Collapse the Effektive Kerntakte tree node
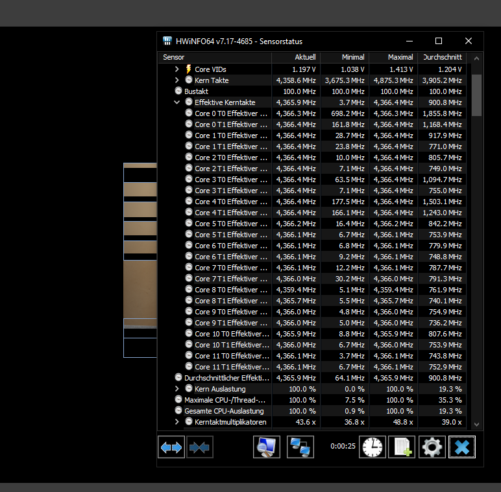The image size is (501, 492). [x=177, y=102]
